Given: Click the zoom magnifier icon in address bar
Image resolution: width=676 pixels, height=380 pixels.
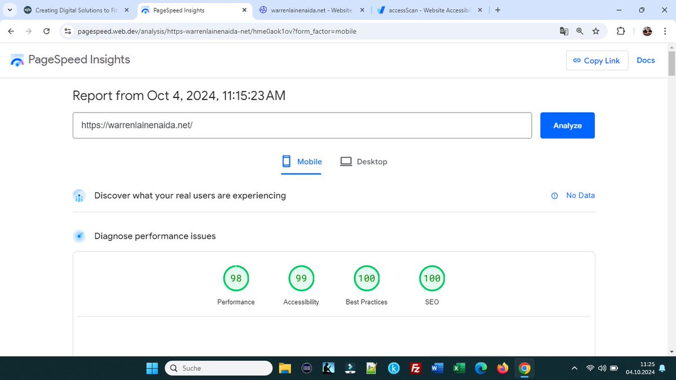Looking at the screenshot, I should tap(580, 32).
